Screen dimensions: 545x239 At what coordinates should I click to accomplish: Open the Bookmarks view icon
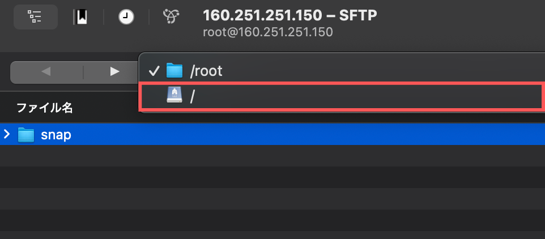pyautogui.click(x=80, y=17)
